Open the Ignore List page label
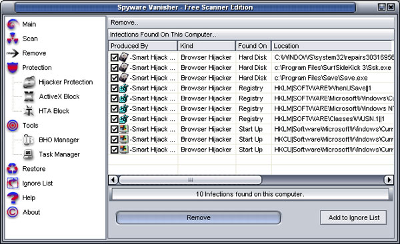Screen dimensions: 400x244 coord(37,183)
